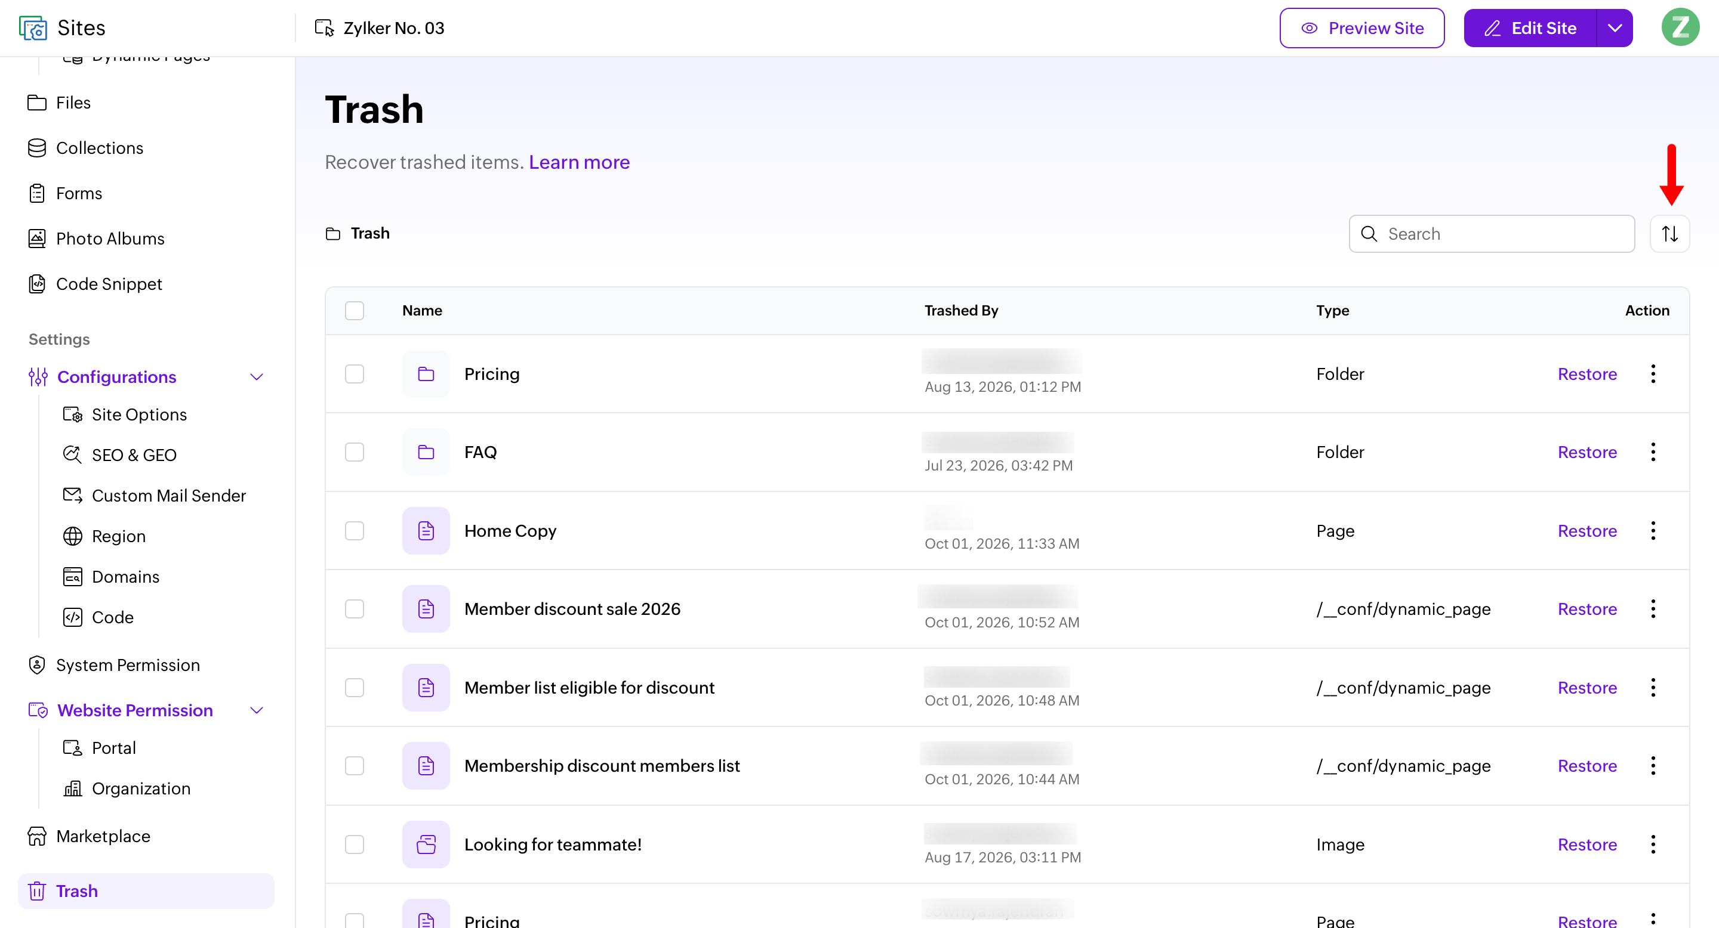The image size is (1719, 928).
Task: Open more options for Member discount sale 2026
Action: pyautogui.click(x=1652, y=609)
